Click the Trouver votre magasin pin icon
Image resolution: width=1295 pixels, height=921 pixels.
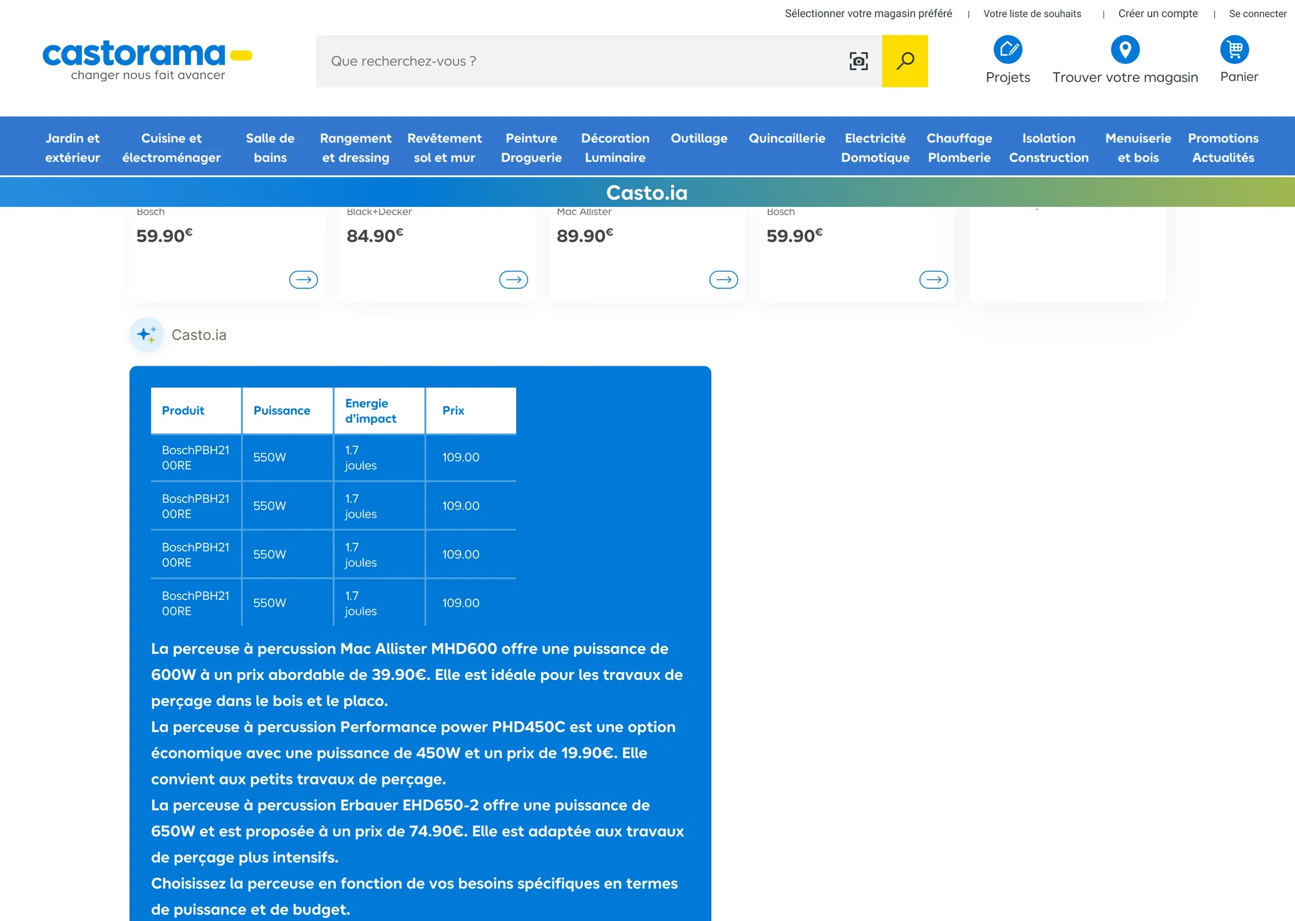click(x=1125, y=49)
